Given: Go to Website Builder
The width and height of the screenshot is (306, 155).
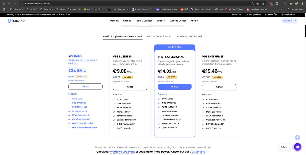Looking at the screenshot, I should click(178, 21).
